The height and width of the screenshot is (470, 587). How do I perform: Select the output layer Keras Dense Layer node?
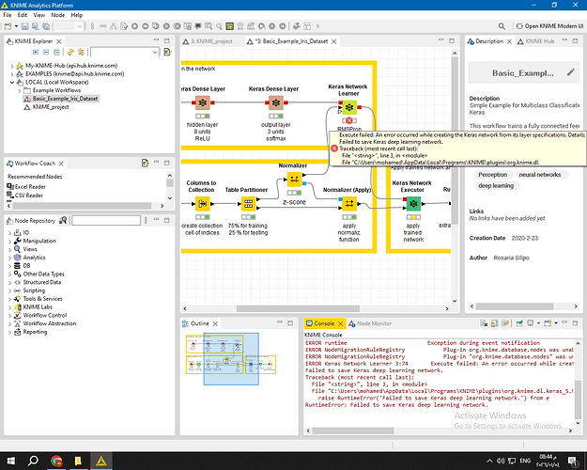coord(276,102)
